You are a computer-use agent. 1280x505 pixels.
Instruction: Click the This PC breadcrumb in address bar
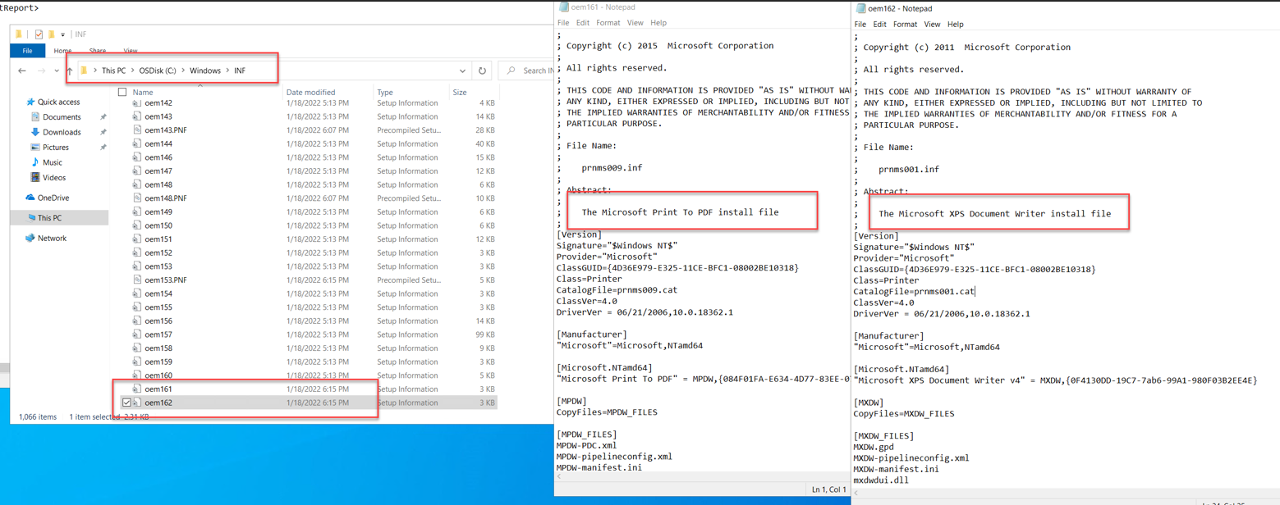(x=113, y=71)
